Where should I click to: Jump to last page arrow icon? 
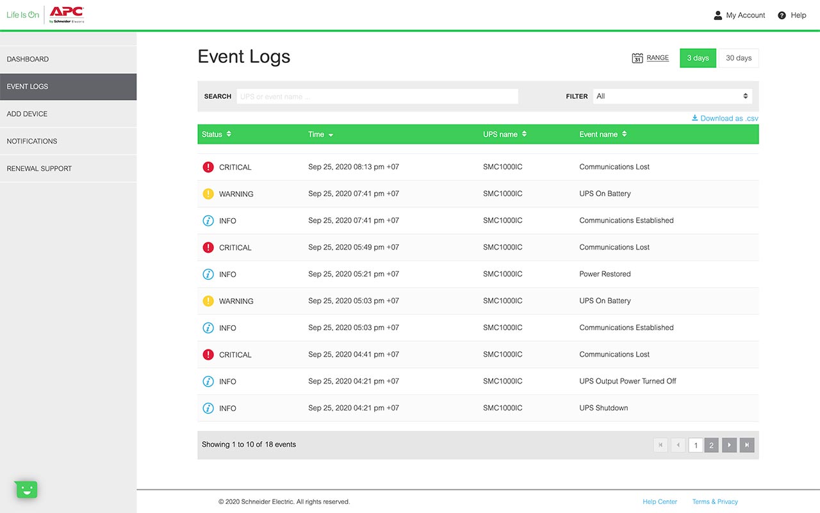pyautogui.click(x=746, y=445)
